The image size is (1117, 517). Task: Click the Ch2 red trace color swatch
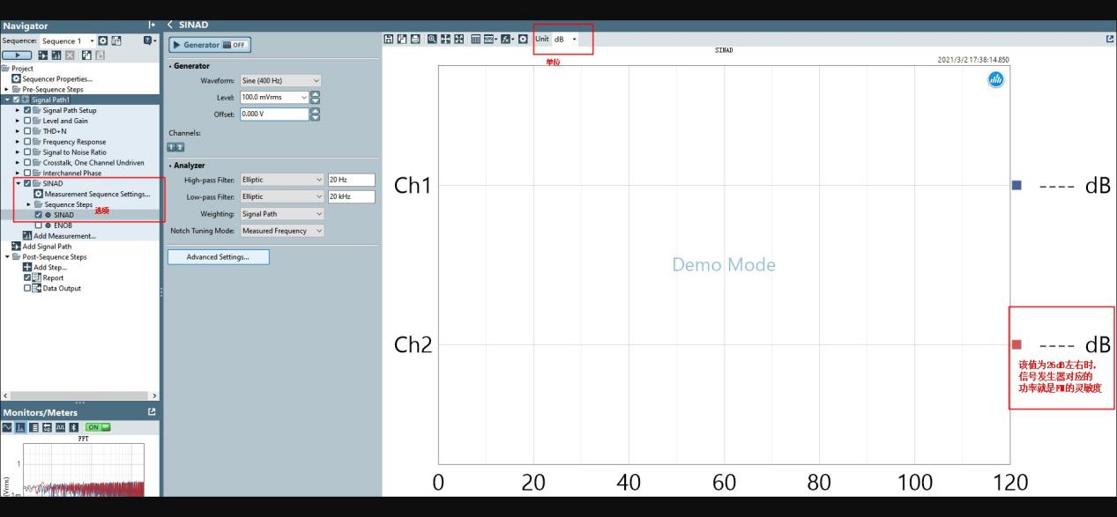pyautogui.click(x=1016, y=344)
